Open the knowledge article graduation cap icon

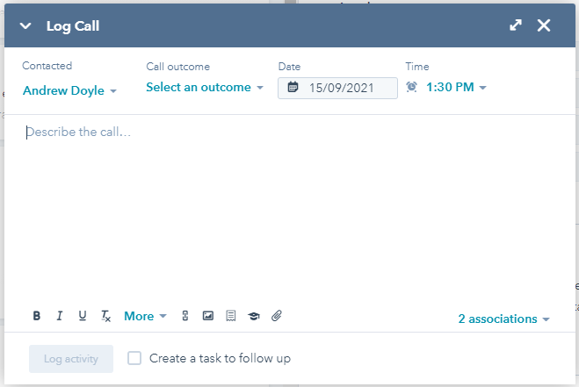click(254, 316)
